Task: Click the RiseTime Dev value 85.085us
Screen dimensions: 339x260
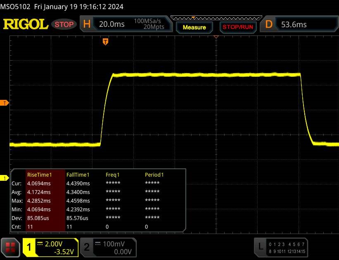Action: pos(38,218)
